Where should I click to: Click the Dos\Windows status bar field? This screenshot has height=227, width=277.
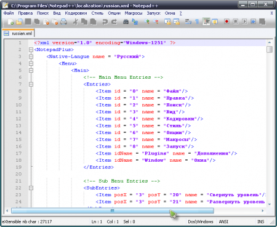tap(201, 221)
